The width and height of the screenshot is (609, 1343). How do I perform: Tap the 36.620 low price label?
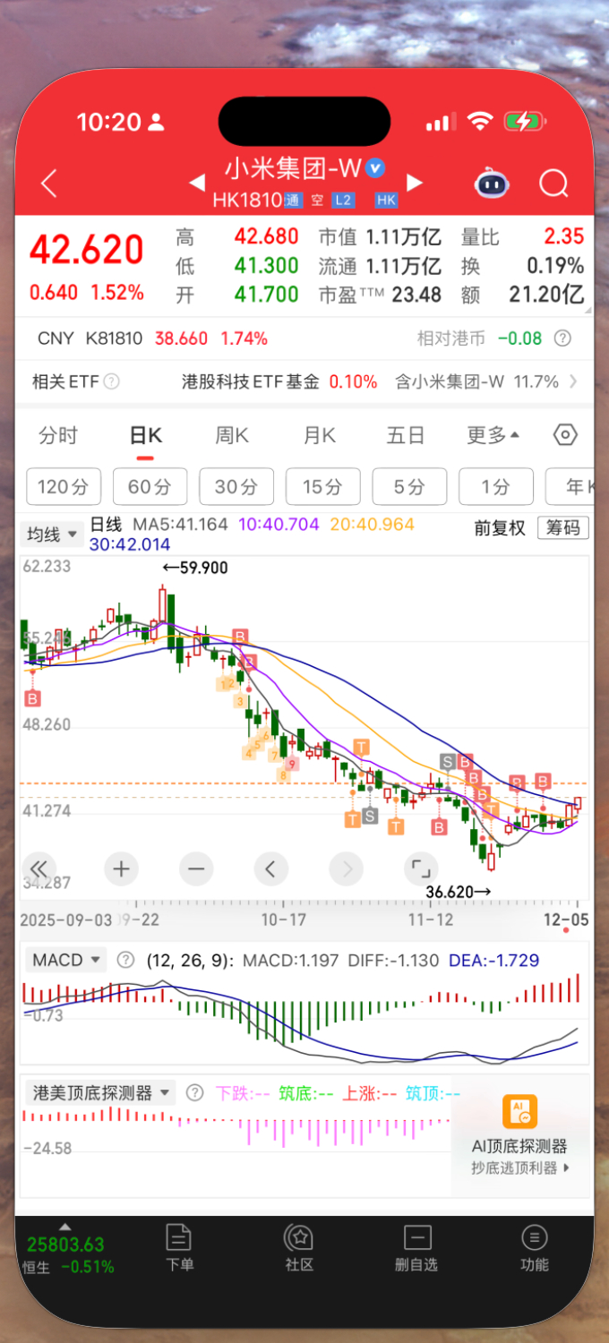click(x=459, y=892)
